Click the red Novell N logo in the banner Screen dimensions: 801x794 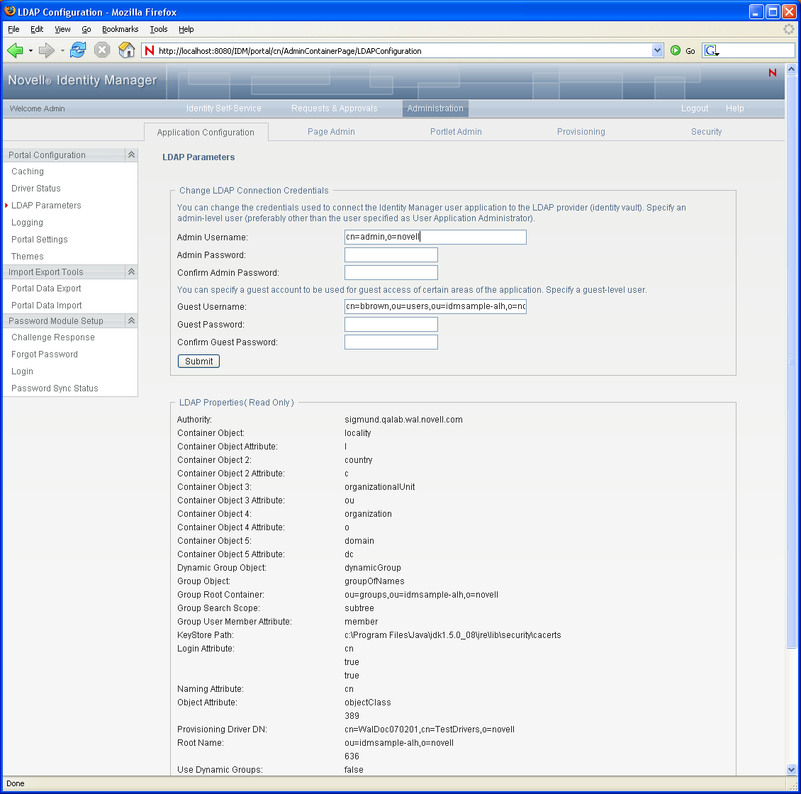(x=773, y=72)
